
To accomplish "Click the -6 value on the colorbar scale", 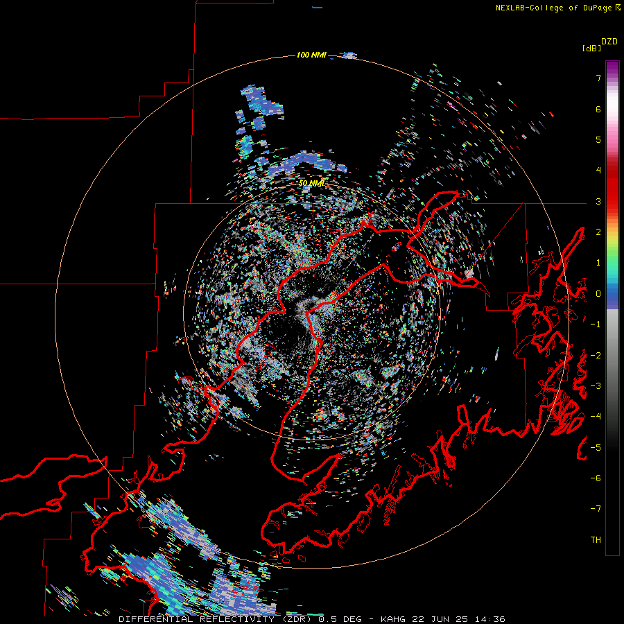I will point(596,478).
